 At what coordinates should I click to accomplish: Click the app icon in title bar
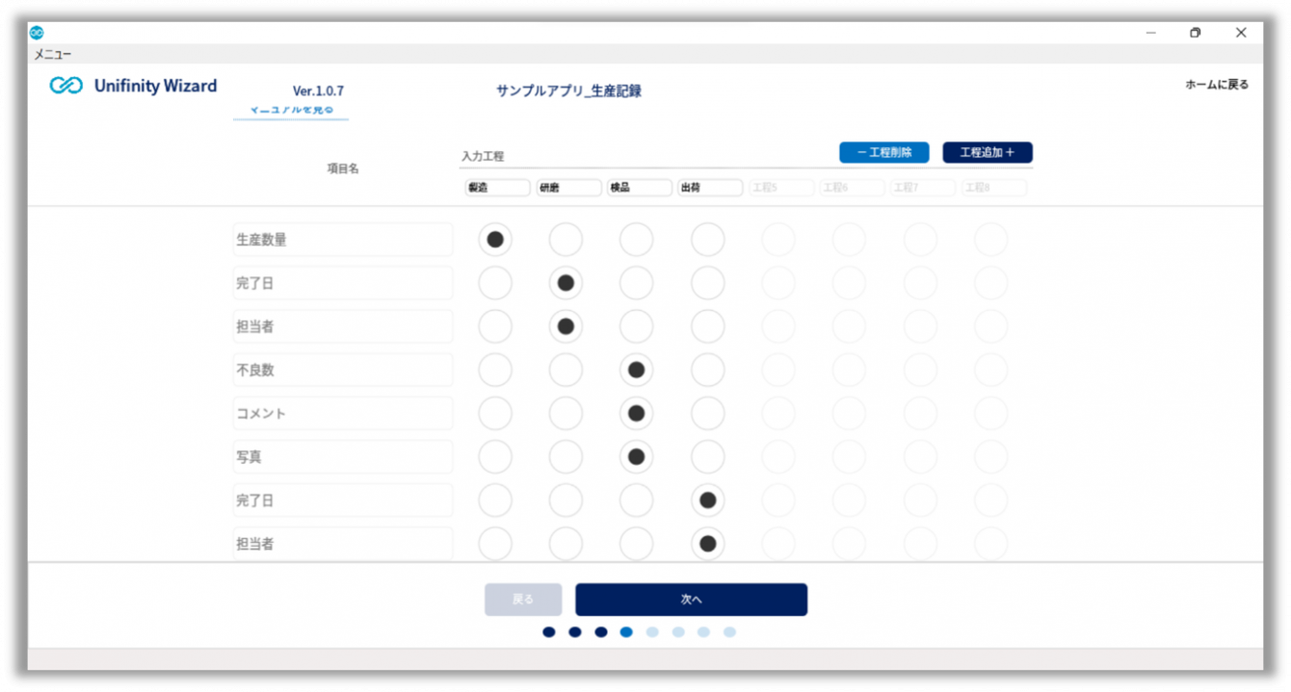point(37,32)
